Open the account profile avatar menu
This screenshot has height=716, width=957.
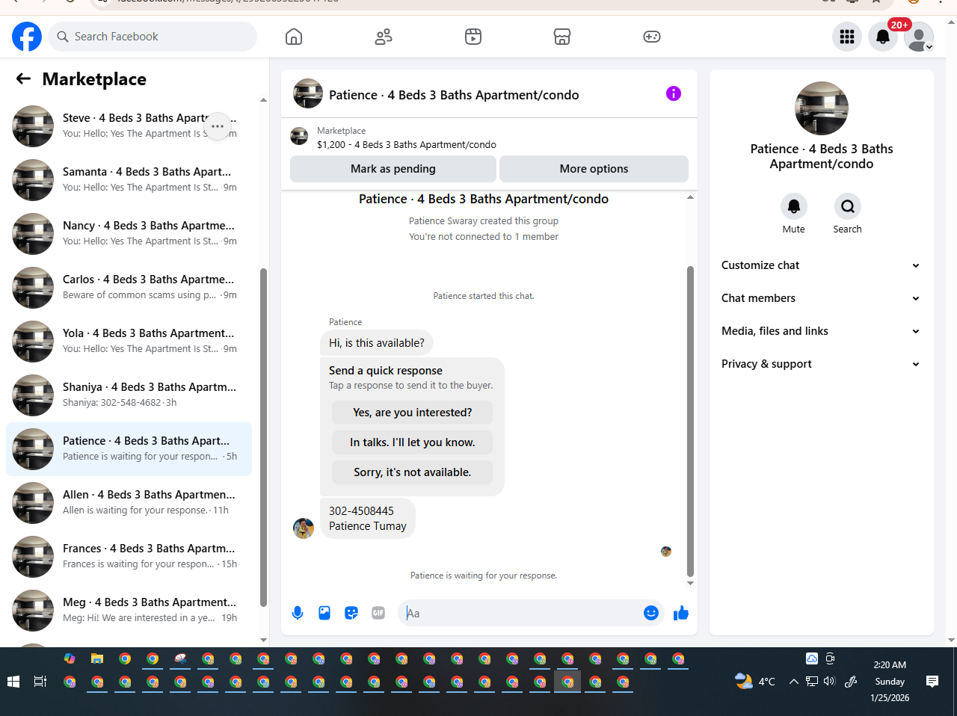(x=919, y=37)
